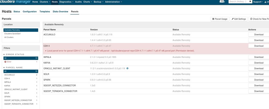Collapse the PARCEL NAME filter section

(13, 68)
